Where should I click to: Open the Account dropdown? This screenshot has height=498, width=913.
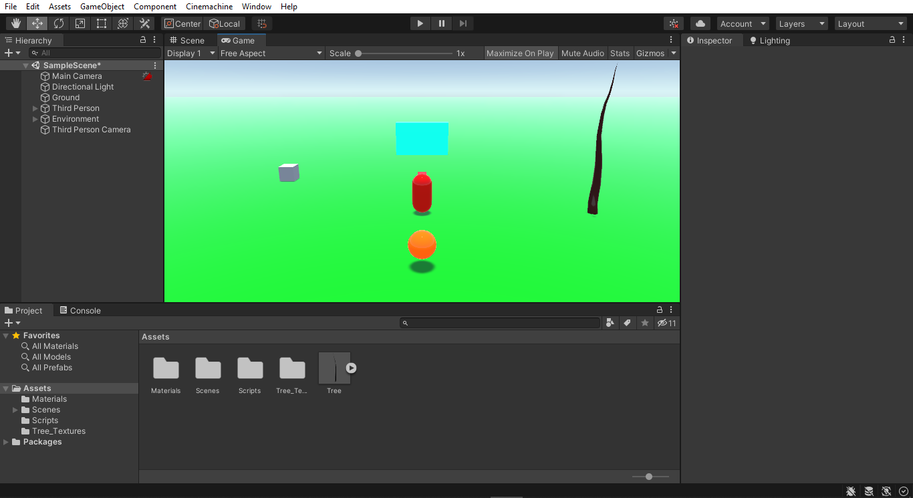tap(743, 23)
